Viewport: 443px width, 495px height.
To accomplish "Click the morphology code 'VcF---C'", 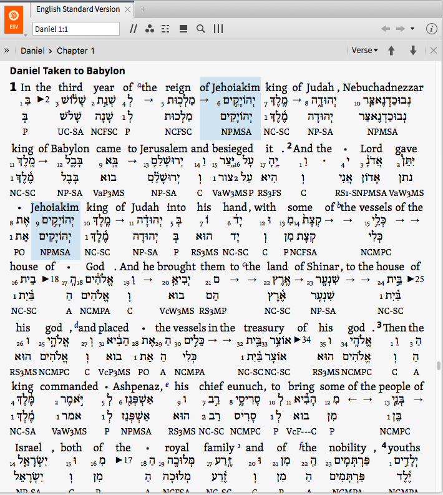I will pyautogui.click(x=301, y=431).
